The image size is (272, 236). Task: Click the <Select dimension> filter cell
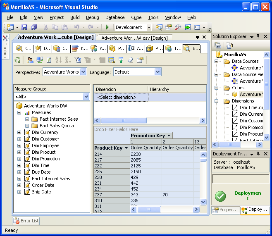(121, 97)
